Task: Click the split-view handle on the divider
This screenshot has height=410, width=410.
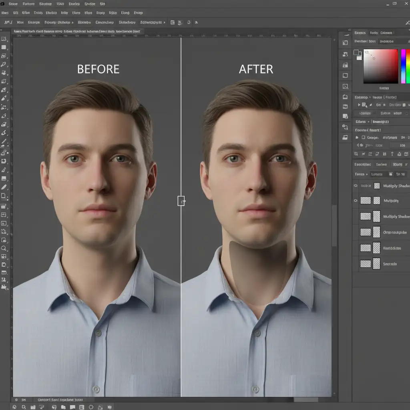Action: [181, 201]
